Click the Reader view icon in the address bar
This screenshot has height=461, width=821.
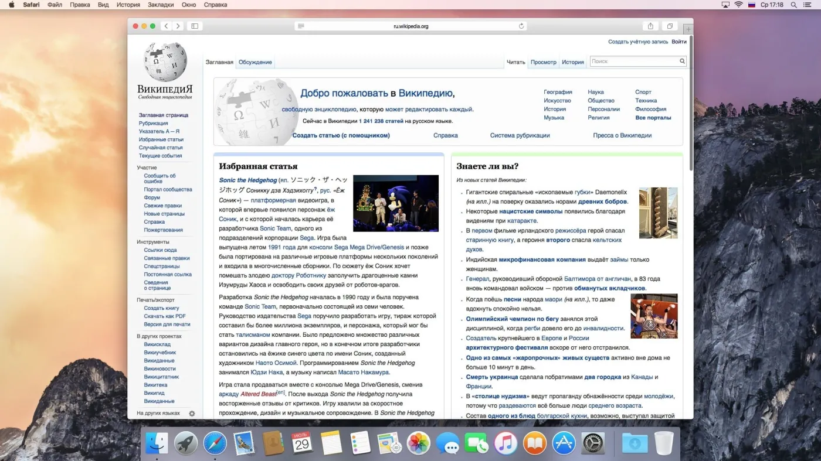(301, 26)
